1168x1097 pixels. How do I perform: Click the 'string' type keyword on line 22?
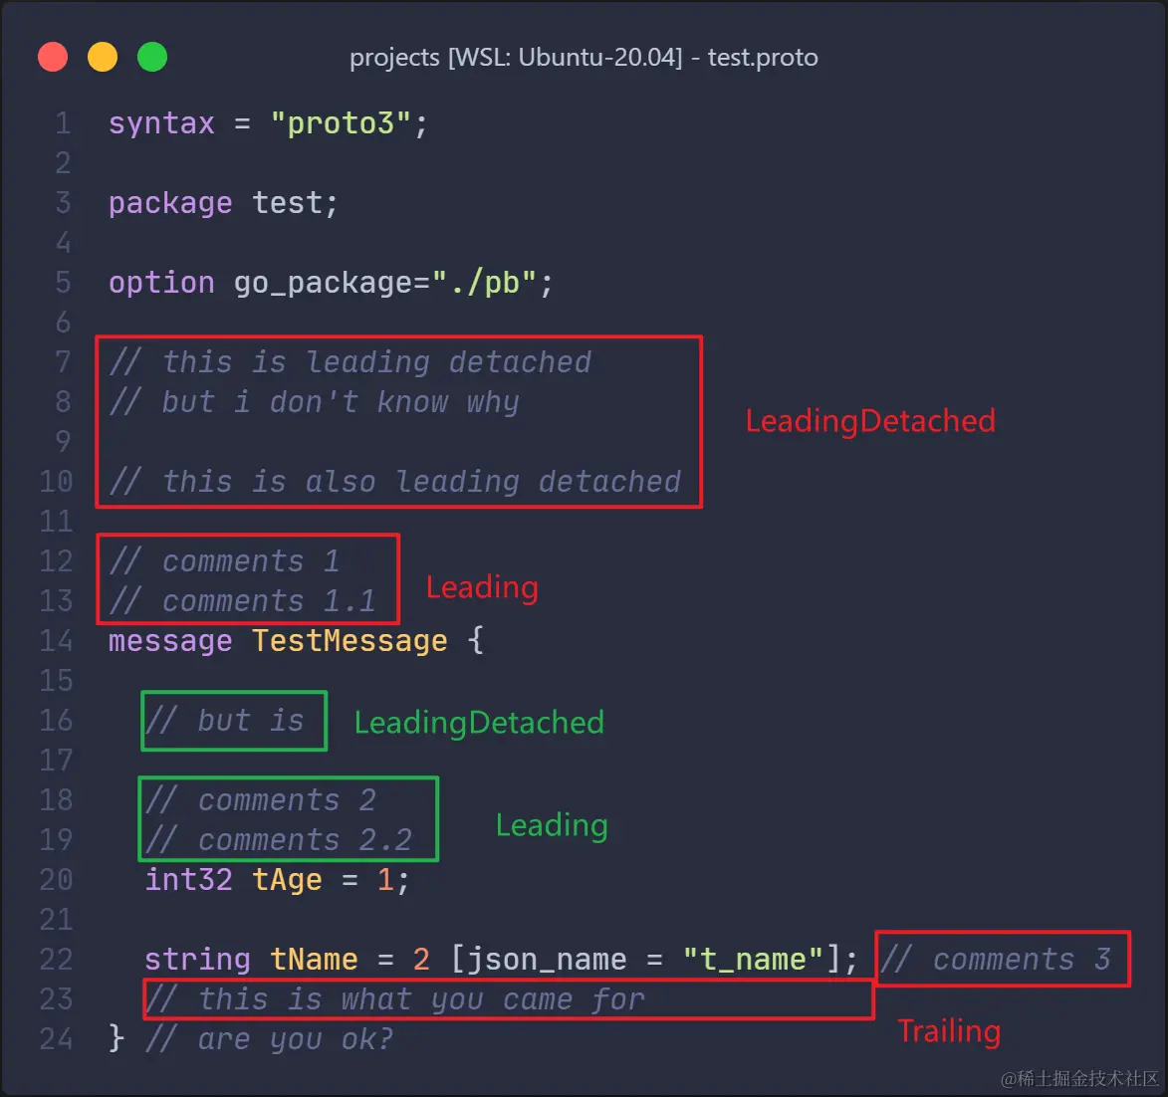pos(197,960)
